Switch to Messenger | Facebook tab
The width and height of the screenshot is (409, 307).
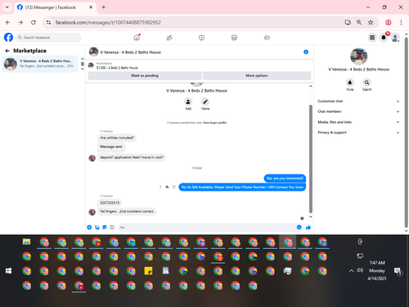[55, 7]
